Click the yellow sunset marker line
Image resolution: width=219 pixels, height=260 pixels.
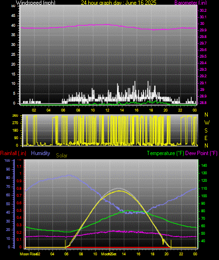coord(171,244)
